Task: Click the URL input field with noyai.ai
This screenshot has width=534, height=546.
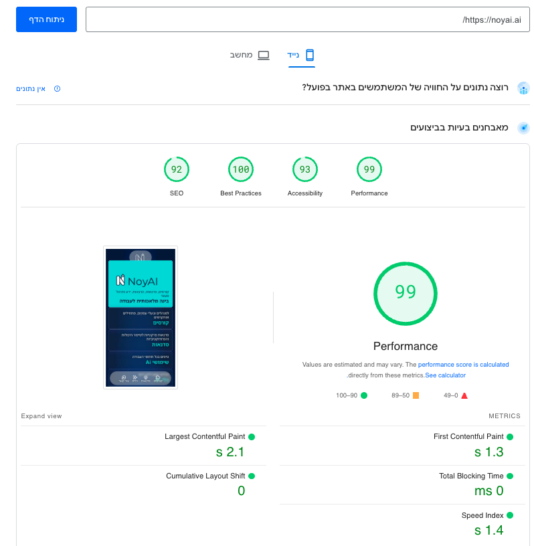Action: (x=307, y=20)
